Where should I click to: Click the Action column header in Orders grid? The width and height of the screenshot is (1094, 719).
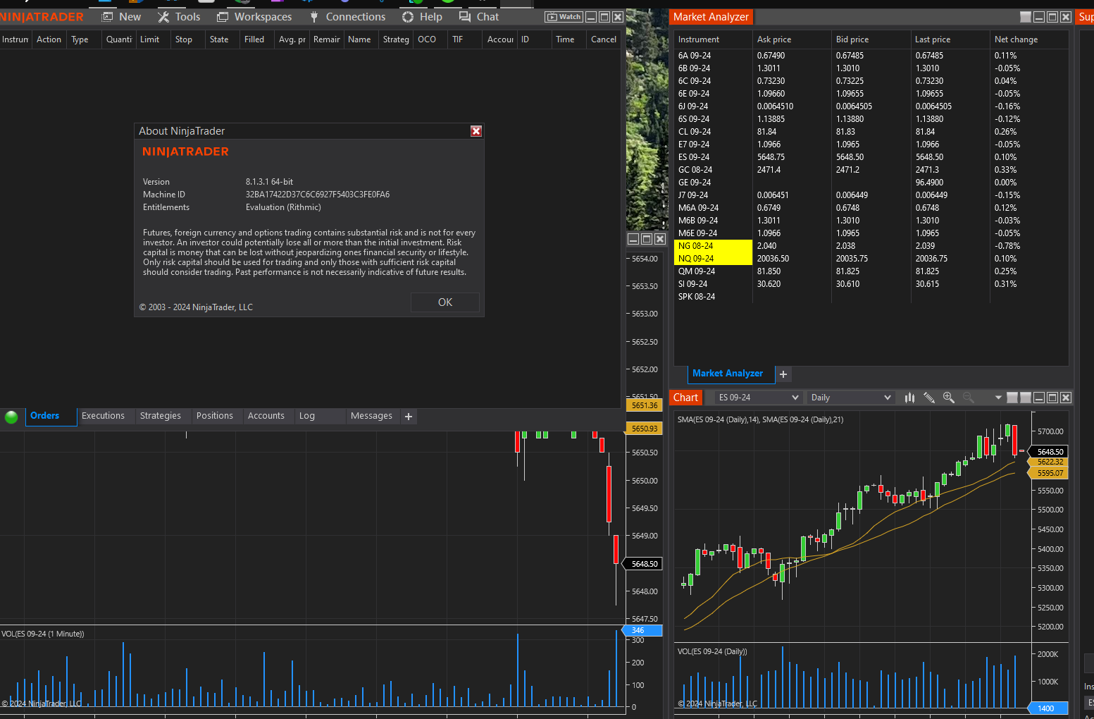[49, 39]
